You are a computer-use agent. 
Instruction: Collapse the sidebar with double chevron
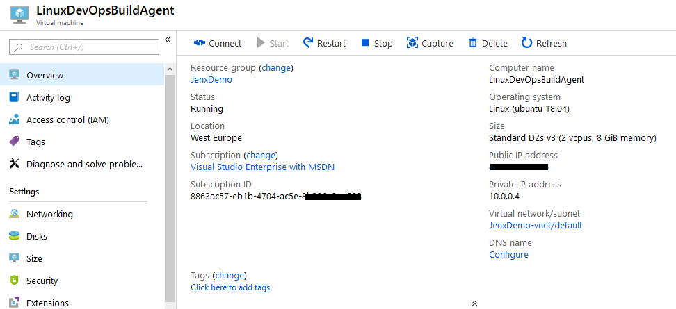tap(168, 40)
